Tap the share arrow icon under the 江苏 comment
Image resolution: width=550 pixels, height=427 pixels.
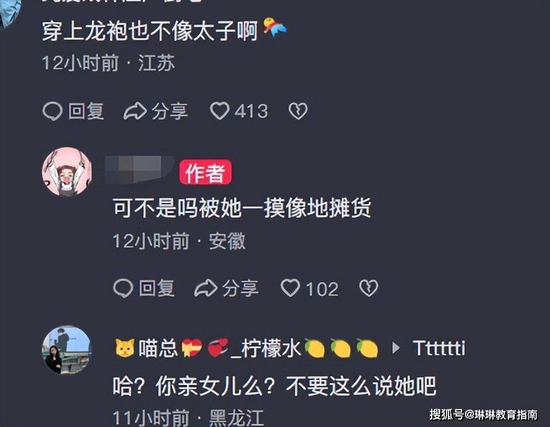[135, 111]
